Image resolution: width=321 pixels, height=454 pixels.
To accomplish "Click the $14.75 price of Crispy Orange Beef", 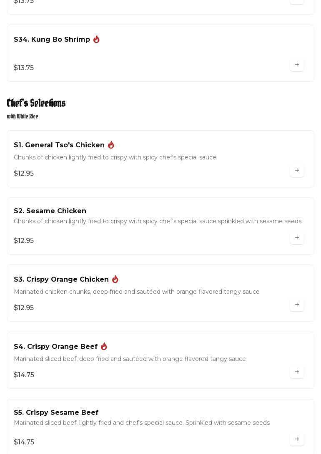I will pyautogui.click(x=24, y=375).
